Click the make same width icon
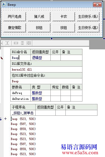 [x=16, y=43]
